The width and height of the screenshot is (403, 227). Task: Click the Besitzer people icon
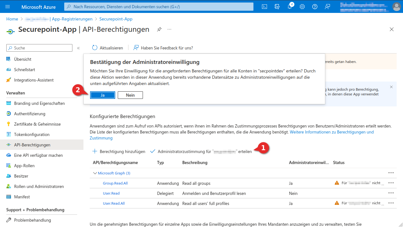click(x=9, y=176)
